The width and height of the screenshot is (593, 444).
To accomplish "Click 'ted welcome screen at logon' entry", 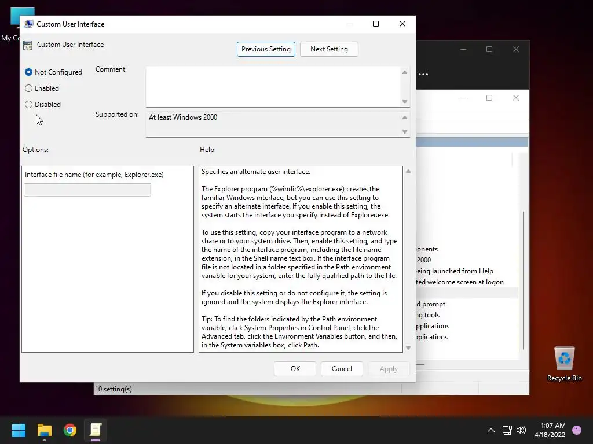I will click(460, 282).
